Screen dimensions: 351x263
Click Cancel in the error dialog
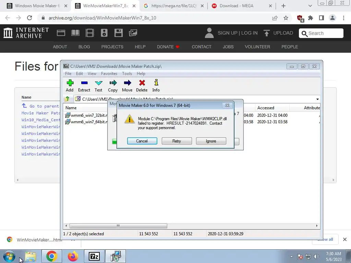coord(142,141)
